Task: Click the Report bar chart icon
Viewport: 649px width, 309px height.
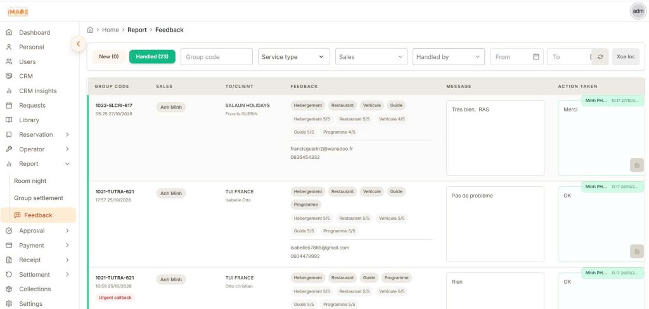Action: (x=9, y=164)
